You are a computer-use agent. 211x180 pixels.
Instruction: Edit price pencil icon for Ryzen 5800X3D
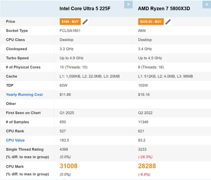168,22
